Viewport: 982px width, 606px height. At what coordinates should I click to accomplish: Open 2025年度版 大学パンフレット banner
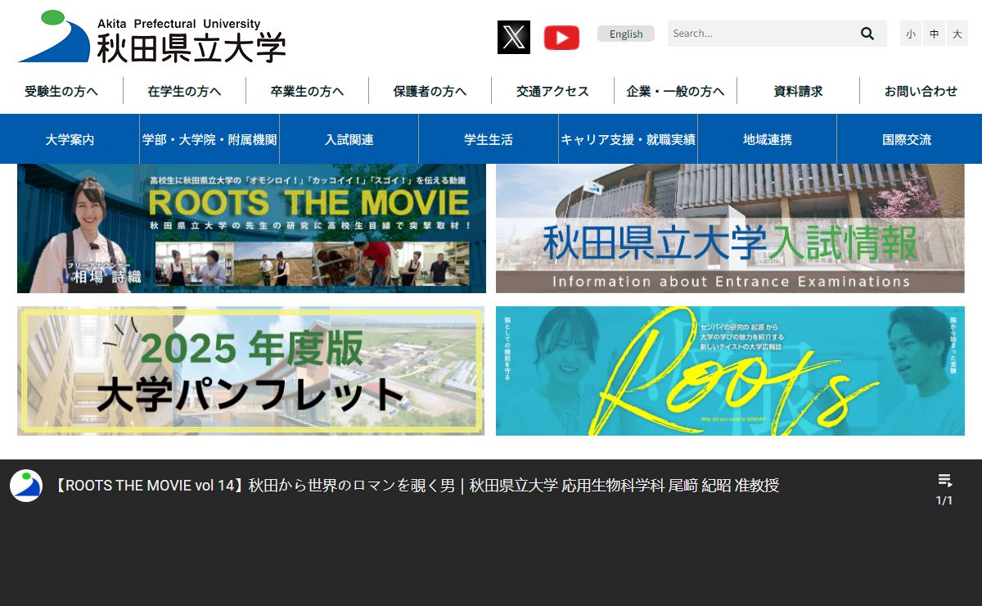coord(250,371)
